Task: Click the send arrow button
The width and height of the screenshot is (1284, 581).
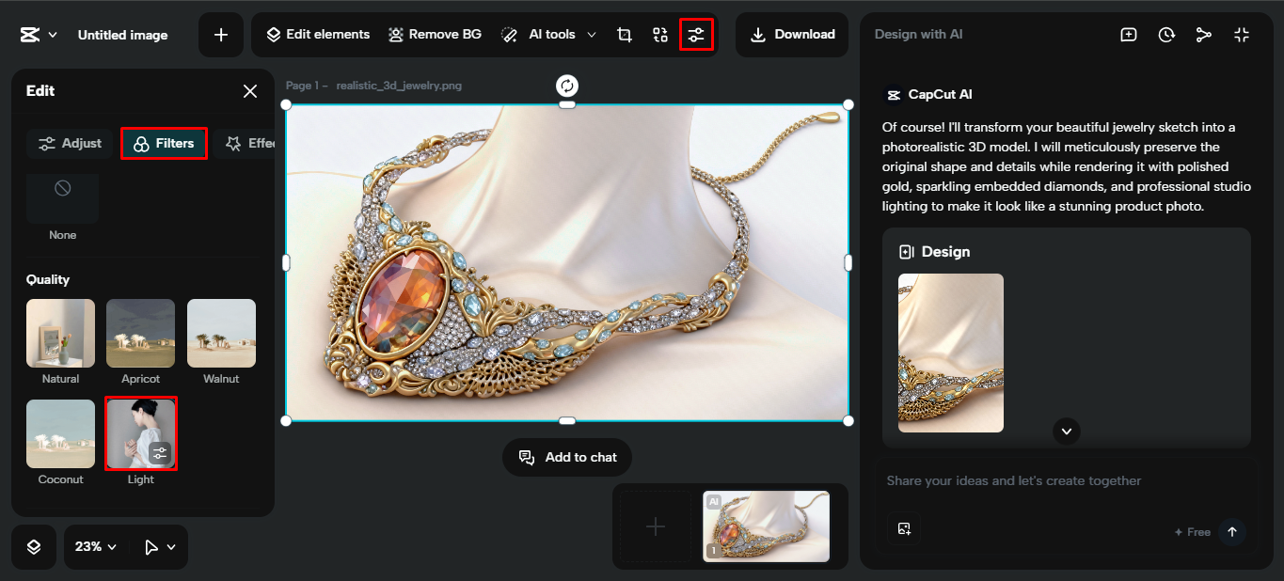Action: tap(1231, 531)
